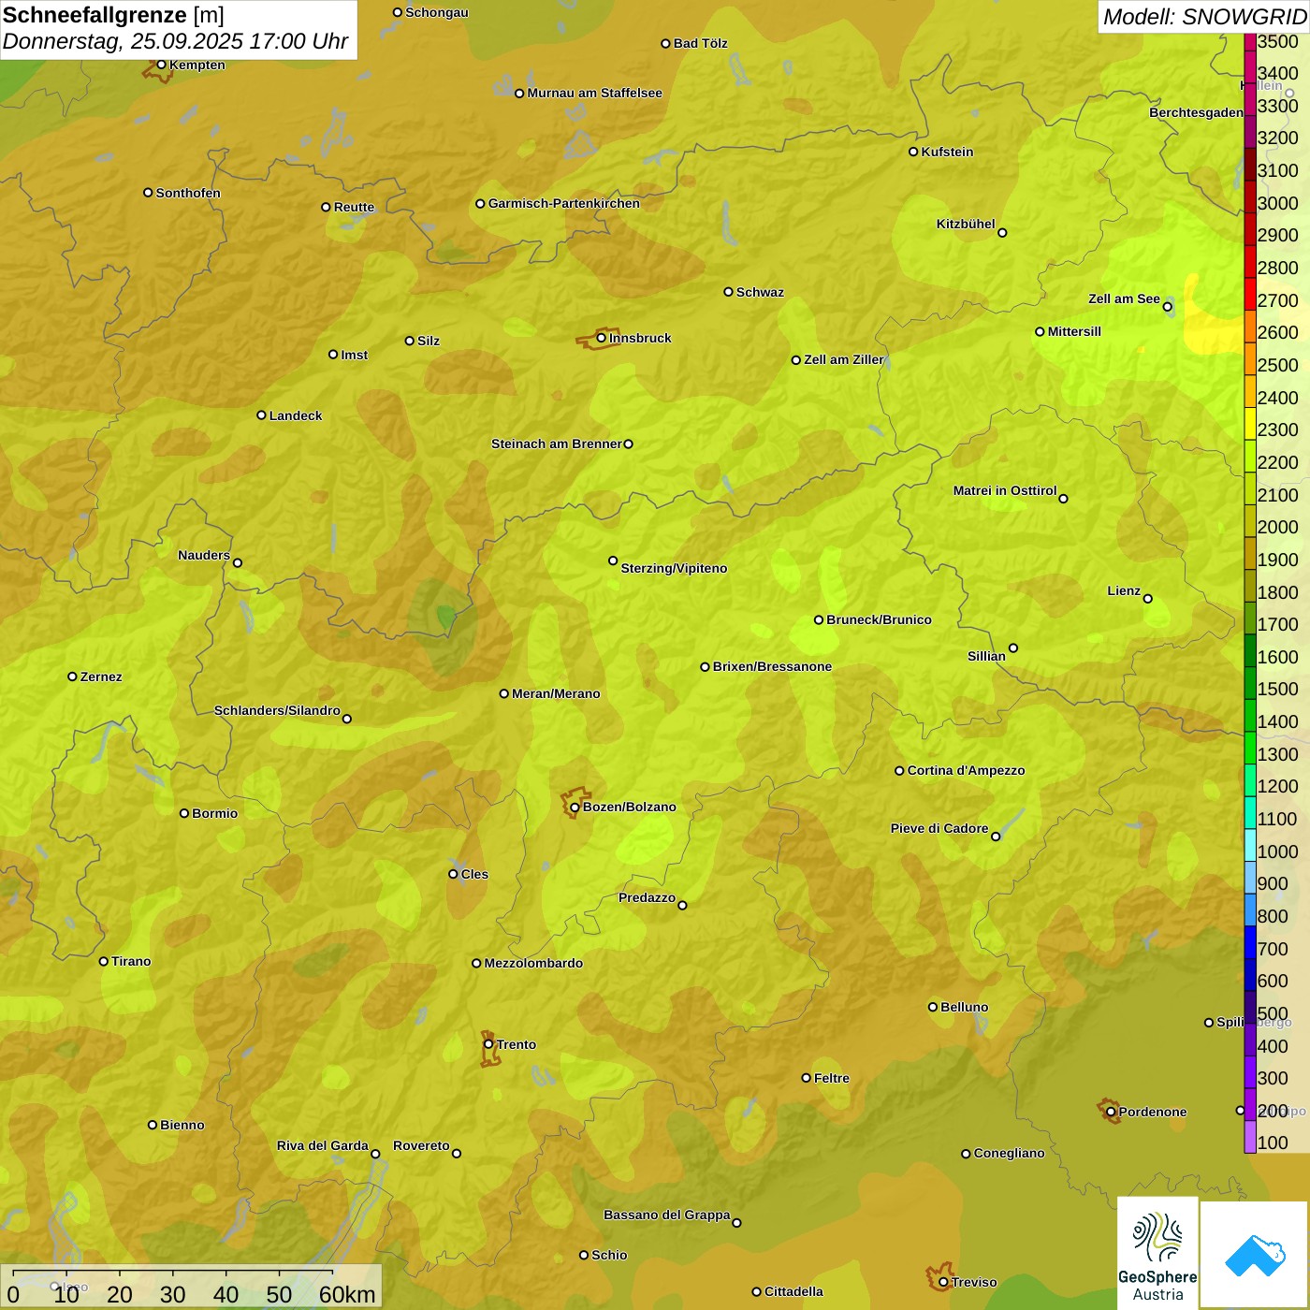Click the Mittersill label
This screenshot has width=1310, height=1310.
1074,331
